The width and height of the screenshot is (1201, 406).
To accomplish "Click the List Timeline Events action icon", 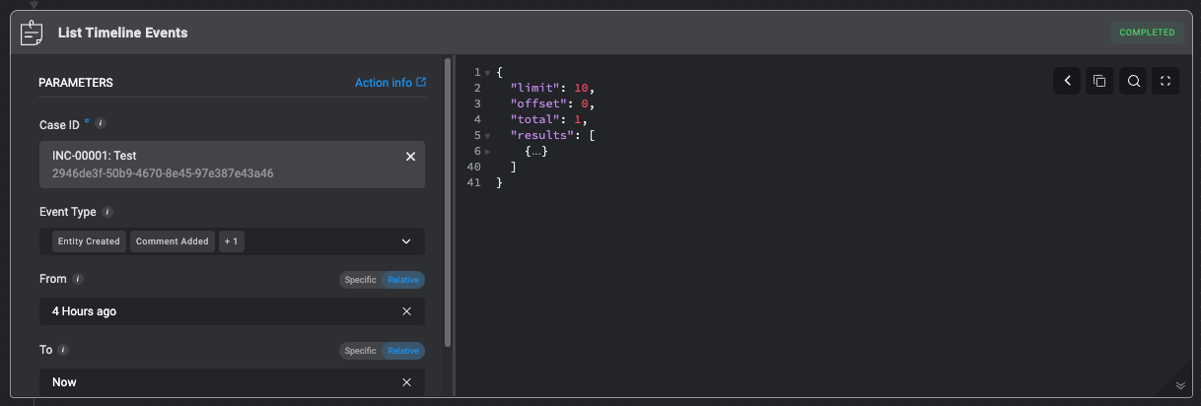I will pos(33,33).
